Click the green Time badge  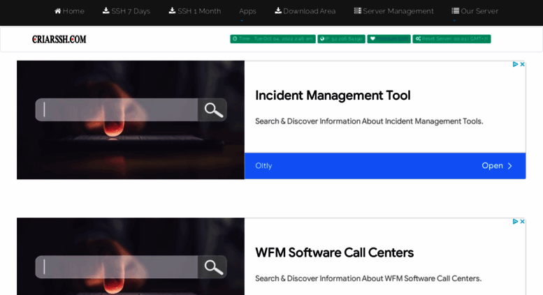click(273, 38)
